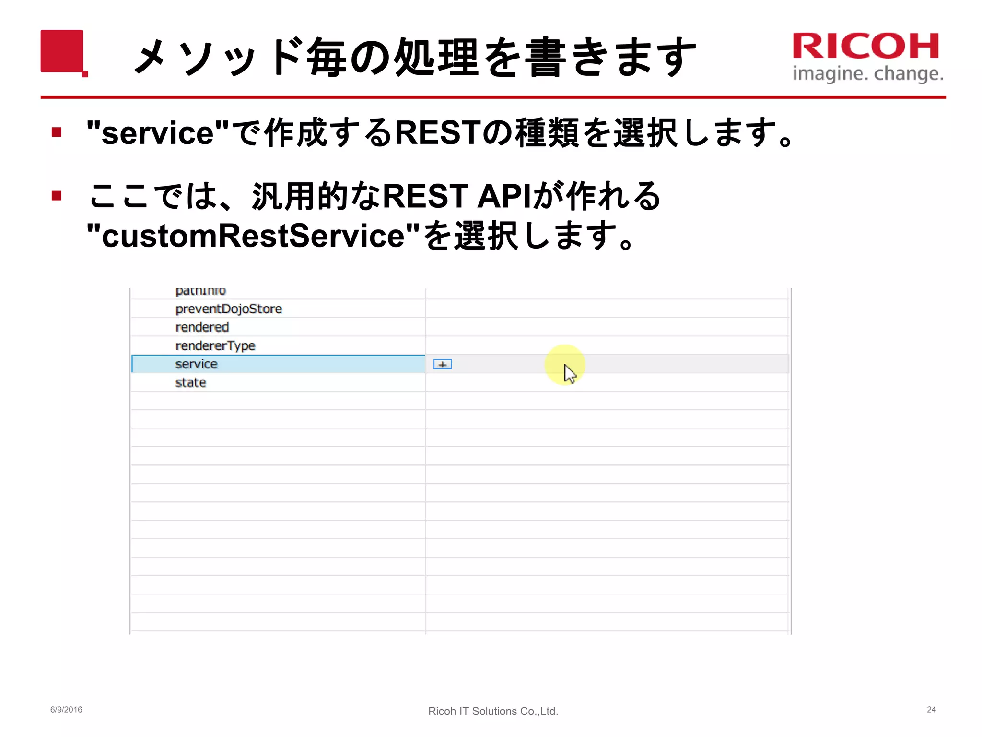The width and height of the screenshot is (982, 737).
Task: Click the value cell of the service row
Action: 607,364
